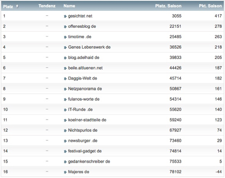225x178 pixels.
Task: Select season points value 263
Action: click(x=218, y=37)
